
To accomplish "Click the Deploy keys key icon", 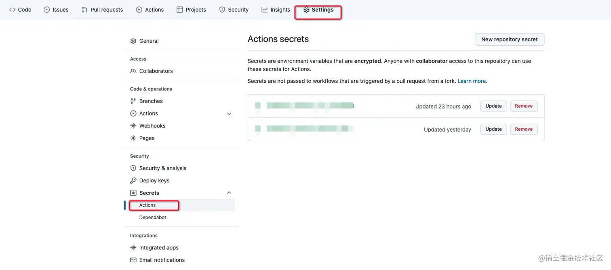I will coord(133,180).
